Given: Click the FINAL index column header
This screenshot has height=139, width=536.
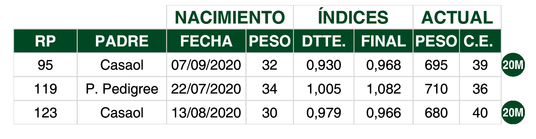Looking at the screenshot, I should pyautogui.click(x=383, y=41).
